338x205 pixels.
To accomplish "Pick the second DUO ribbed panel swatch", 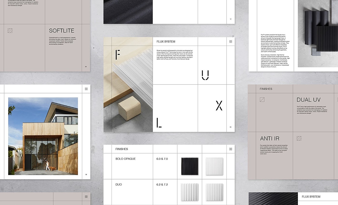I will (x=214, y=192).
